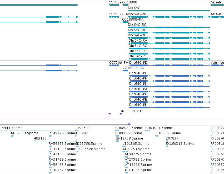Select the UT01305.5prime EST label

point(138,170)
